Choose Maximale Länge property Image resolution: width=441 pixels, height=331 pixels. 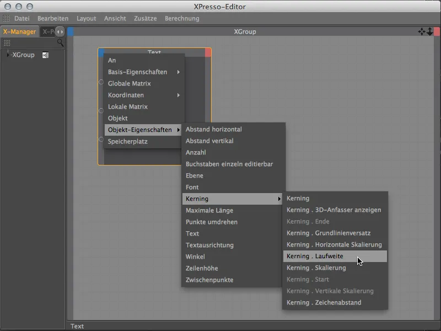coord(232,210)
